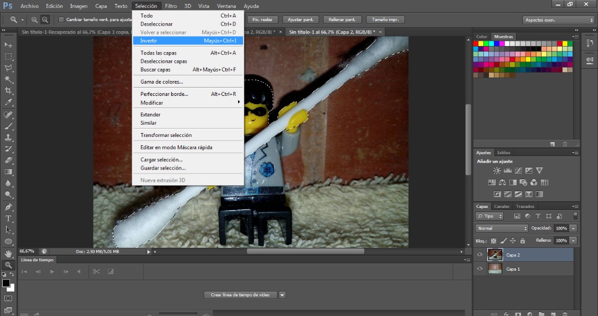Select the Gradient tool
Viewport: 598px width, 316px height.
8,172
